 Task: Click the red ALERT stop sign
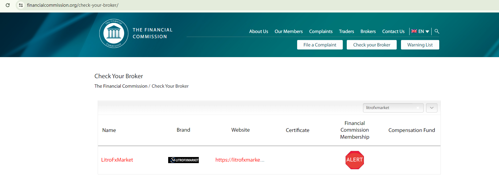pyautogui.click(x=354, y=160)
